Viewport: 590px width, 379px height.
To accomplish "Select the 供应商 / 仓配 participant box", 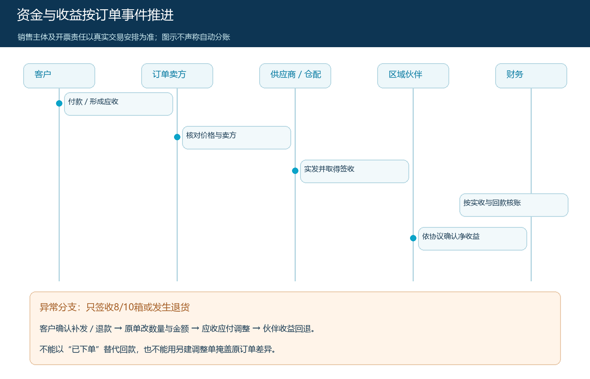I will pyautogui.click(x=295, y=76).
